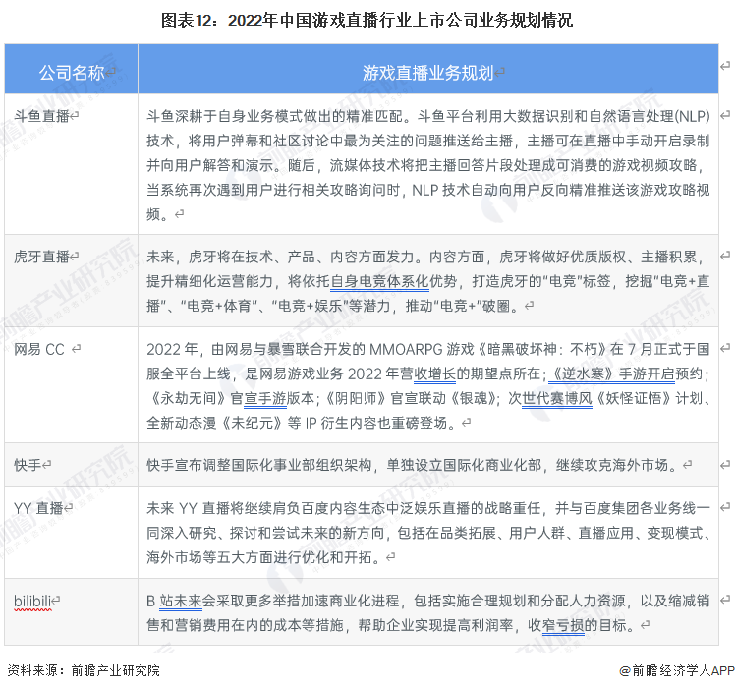Click the underlined phrase '自身电竞体系化'
Viewport: 735px width, 691px height.
pyautogui.click(x=379, y=281)
